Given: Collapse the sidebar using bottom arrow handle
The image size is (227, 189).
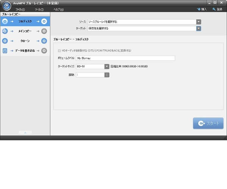Looking at the screenshot, I should [x=25, y=132].
